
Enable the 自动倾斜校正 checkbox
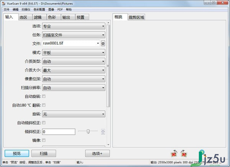(x=44, y=123)
